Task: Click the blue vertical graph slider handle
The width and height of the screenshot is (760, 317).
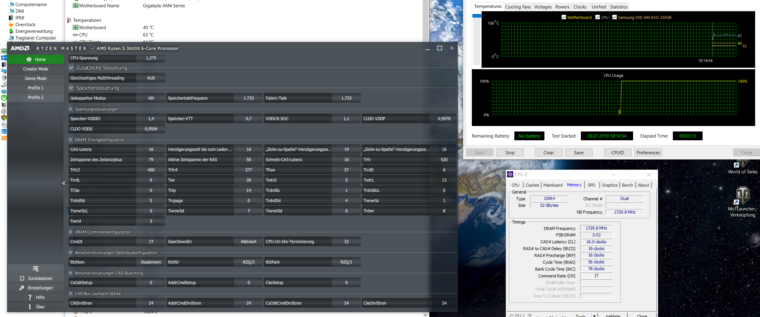Action: click(x=477, y=15)
